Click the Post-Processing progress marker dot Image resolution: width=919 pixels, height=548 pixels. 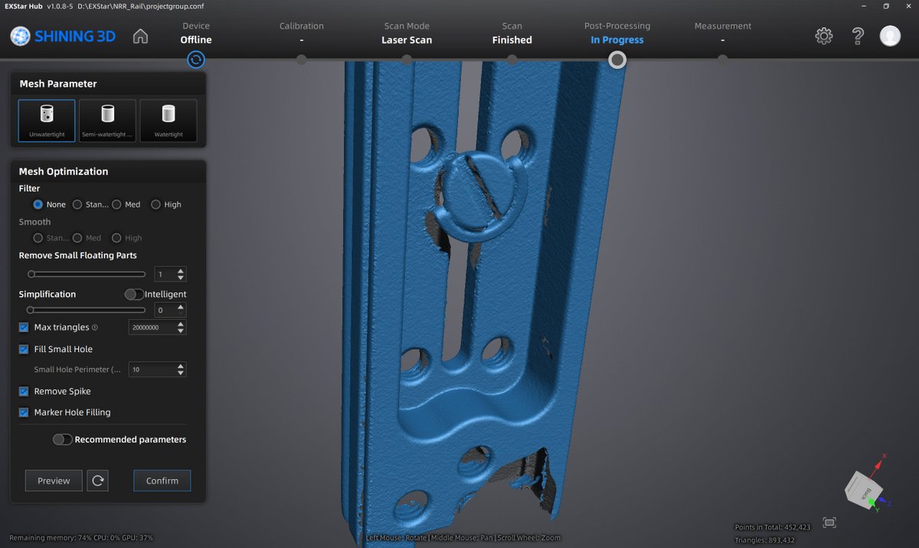coord(617,60)
